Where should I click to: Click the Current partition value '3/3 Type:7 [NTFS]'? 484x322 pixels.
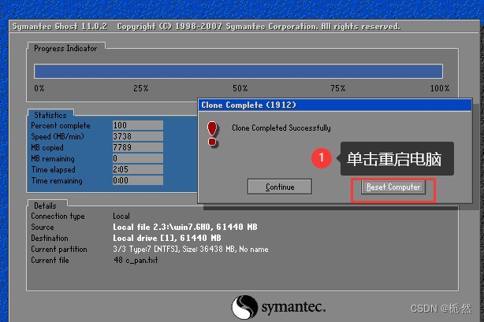146,250
